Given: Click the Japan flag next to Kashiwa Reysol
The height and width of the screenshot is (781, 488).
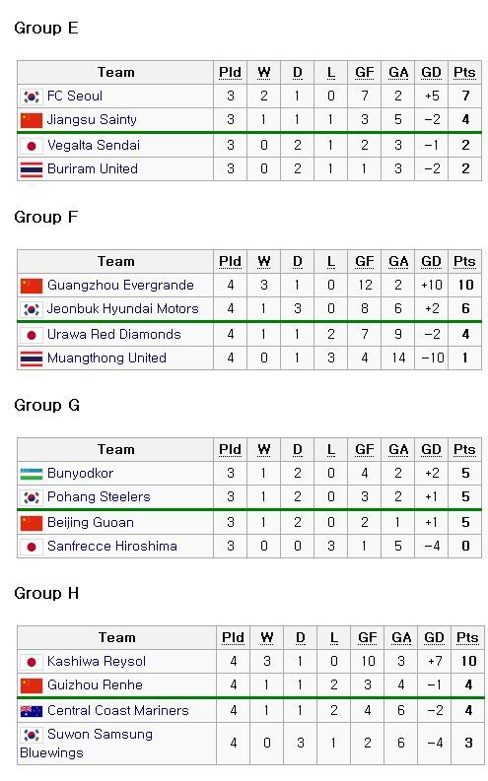Looking at the screenshot, I should pos(32,662).
